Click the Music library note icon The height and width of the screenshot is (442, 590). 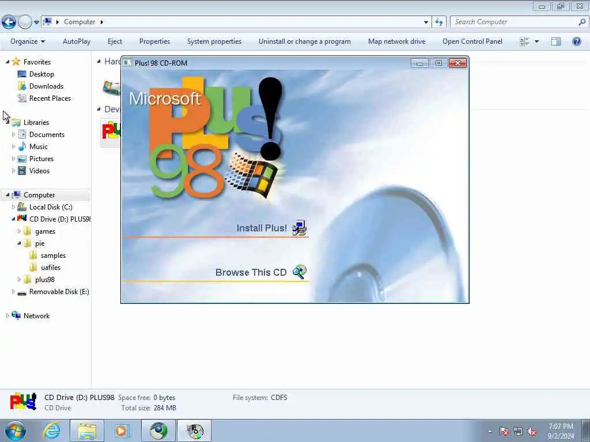[x=22, y=146]
